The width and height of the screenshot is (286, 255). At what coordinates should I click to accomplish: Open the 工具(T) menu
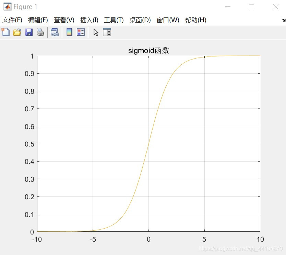click(x=114, y=20)
